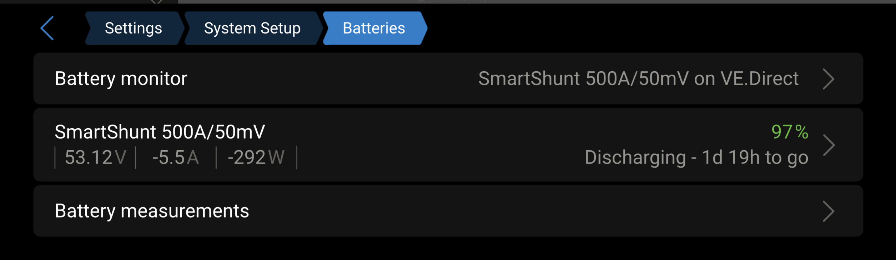Open the Battery measurements label
Viewport: 896px width, 260px height.
(152, 211)
